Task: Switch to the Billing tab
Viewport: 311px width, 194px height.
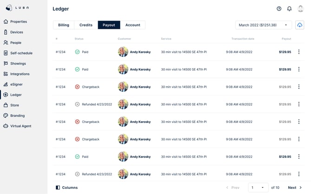Action: (x=64, y=25)
